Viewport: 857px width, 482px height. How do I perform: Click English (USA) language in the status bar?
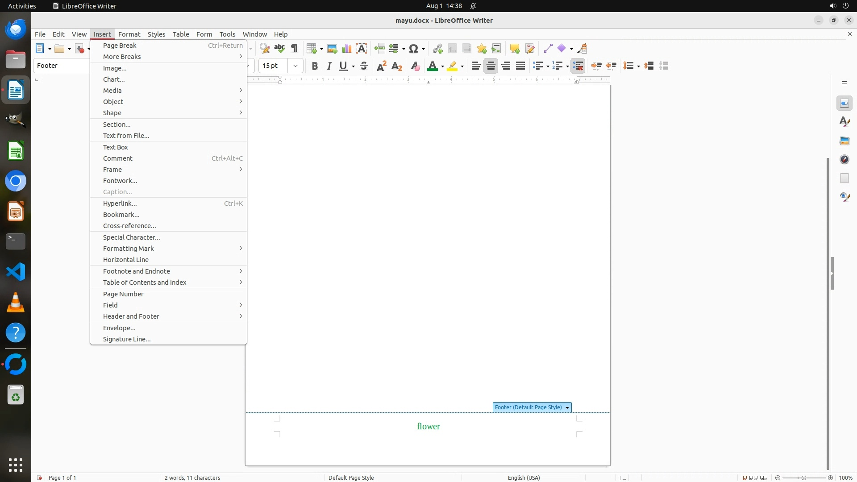point(524,478)
